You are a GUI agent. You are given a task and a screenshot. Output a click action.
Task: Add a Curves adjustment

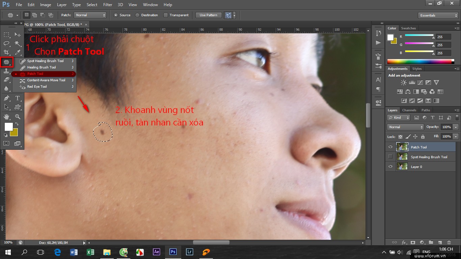point(420,82)
